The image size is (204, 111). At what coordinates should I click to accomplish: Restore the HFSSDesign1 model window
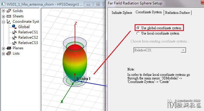98,4
